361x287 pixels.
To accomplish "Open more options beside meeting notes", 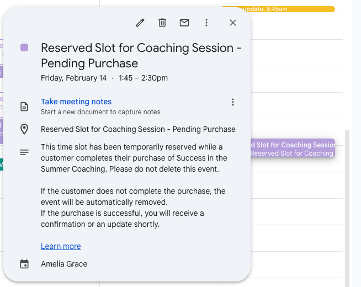I will pos(233,102).
